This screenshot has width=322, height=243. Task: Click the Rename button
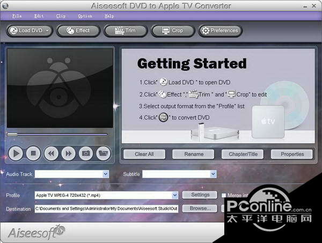coord(193,154)
